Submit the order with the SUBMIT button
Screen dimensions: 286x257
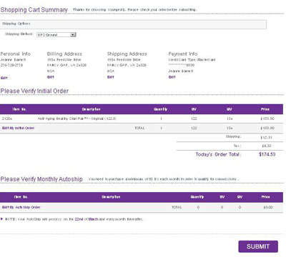[258, 246]
